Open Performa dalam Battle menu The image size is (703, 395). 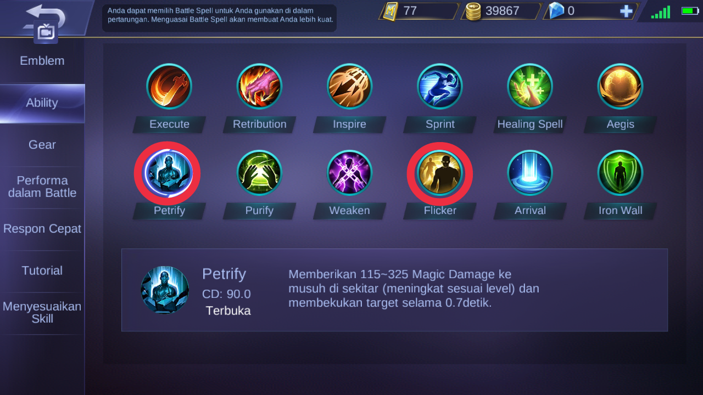(42, 187)
